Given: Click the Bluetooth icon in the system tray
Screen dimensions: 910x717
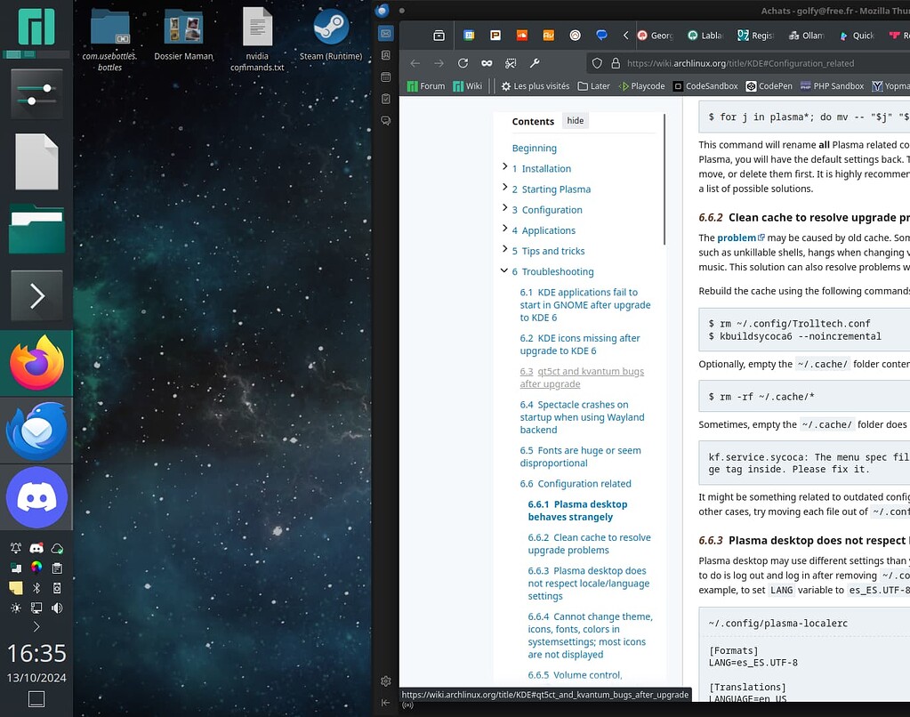Looking at the screenshot, I should point(37,588).
